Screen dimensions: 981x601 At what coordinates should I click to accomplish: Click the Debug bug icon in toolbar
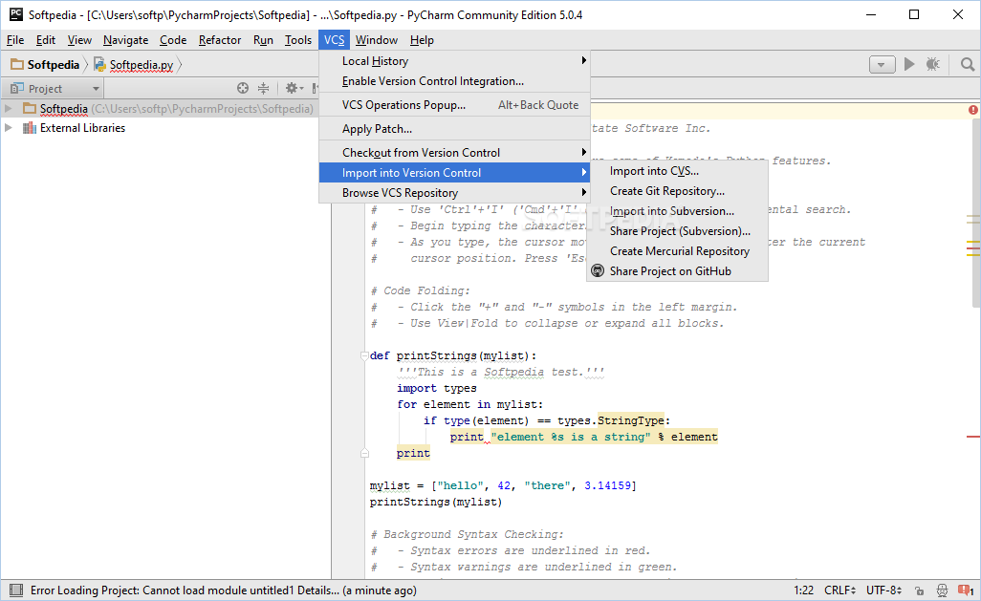pos(933,64)
